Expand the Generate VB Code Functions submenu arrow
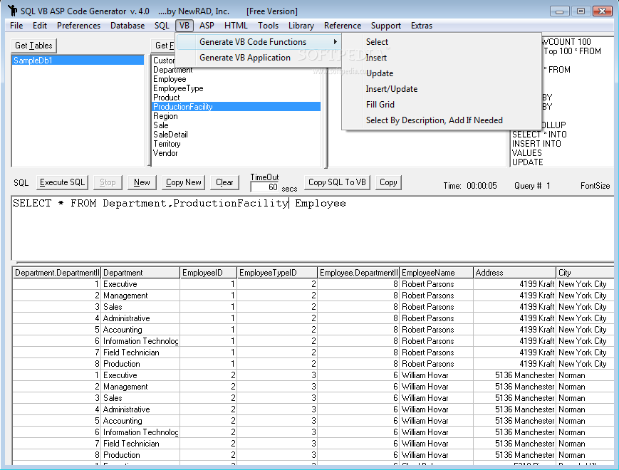Image resolution: width=619 pixels, height=470 pixels. click(x=335, y=42)
